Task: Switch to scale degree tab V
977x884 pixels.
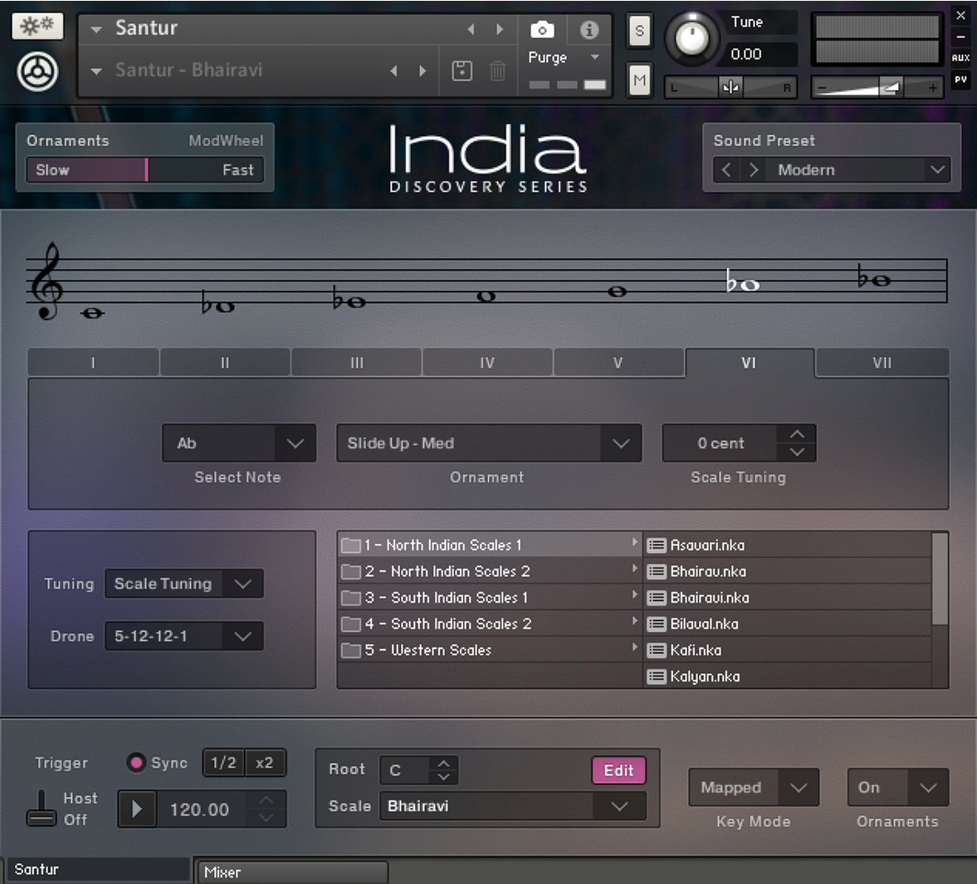Action: click(618, 363)
